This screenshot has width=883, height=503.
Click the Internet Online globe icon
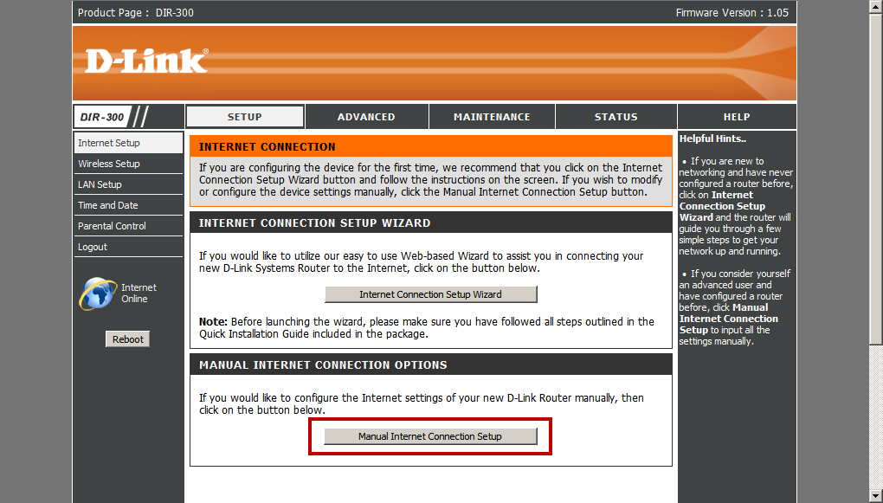click(x=97, y=293)
